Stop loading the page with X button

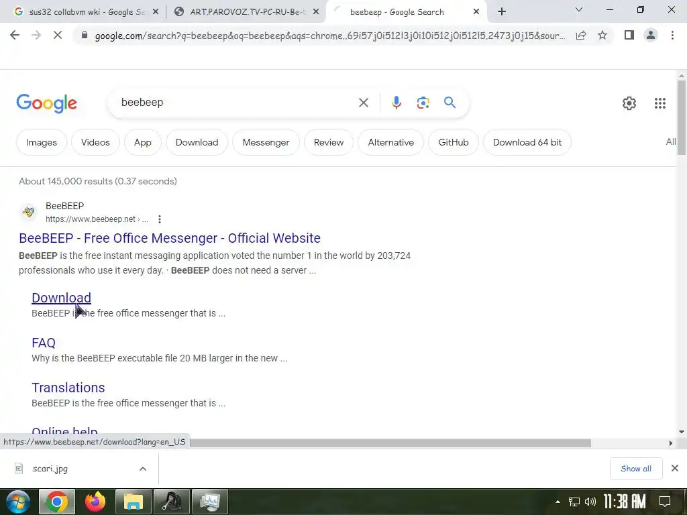pyautogui.click(x=58, y=35)
